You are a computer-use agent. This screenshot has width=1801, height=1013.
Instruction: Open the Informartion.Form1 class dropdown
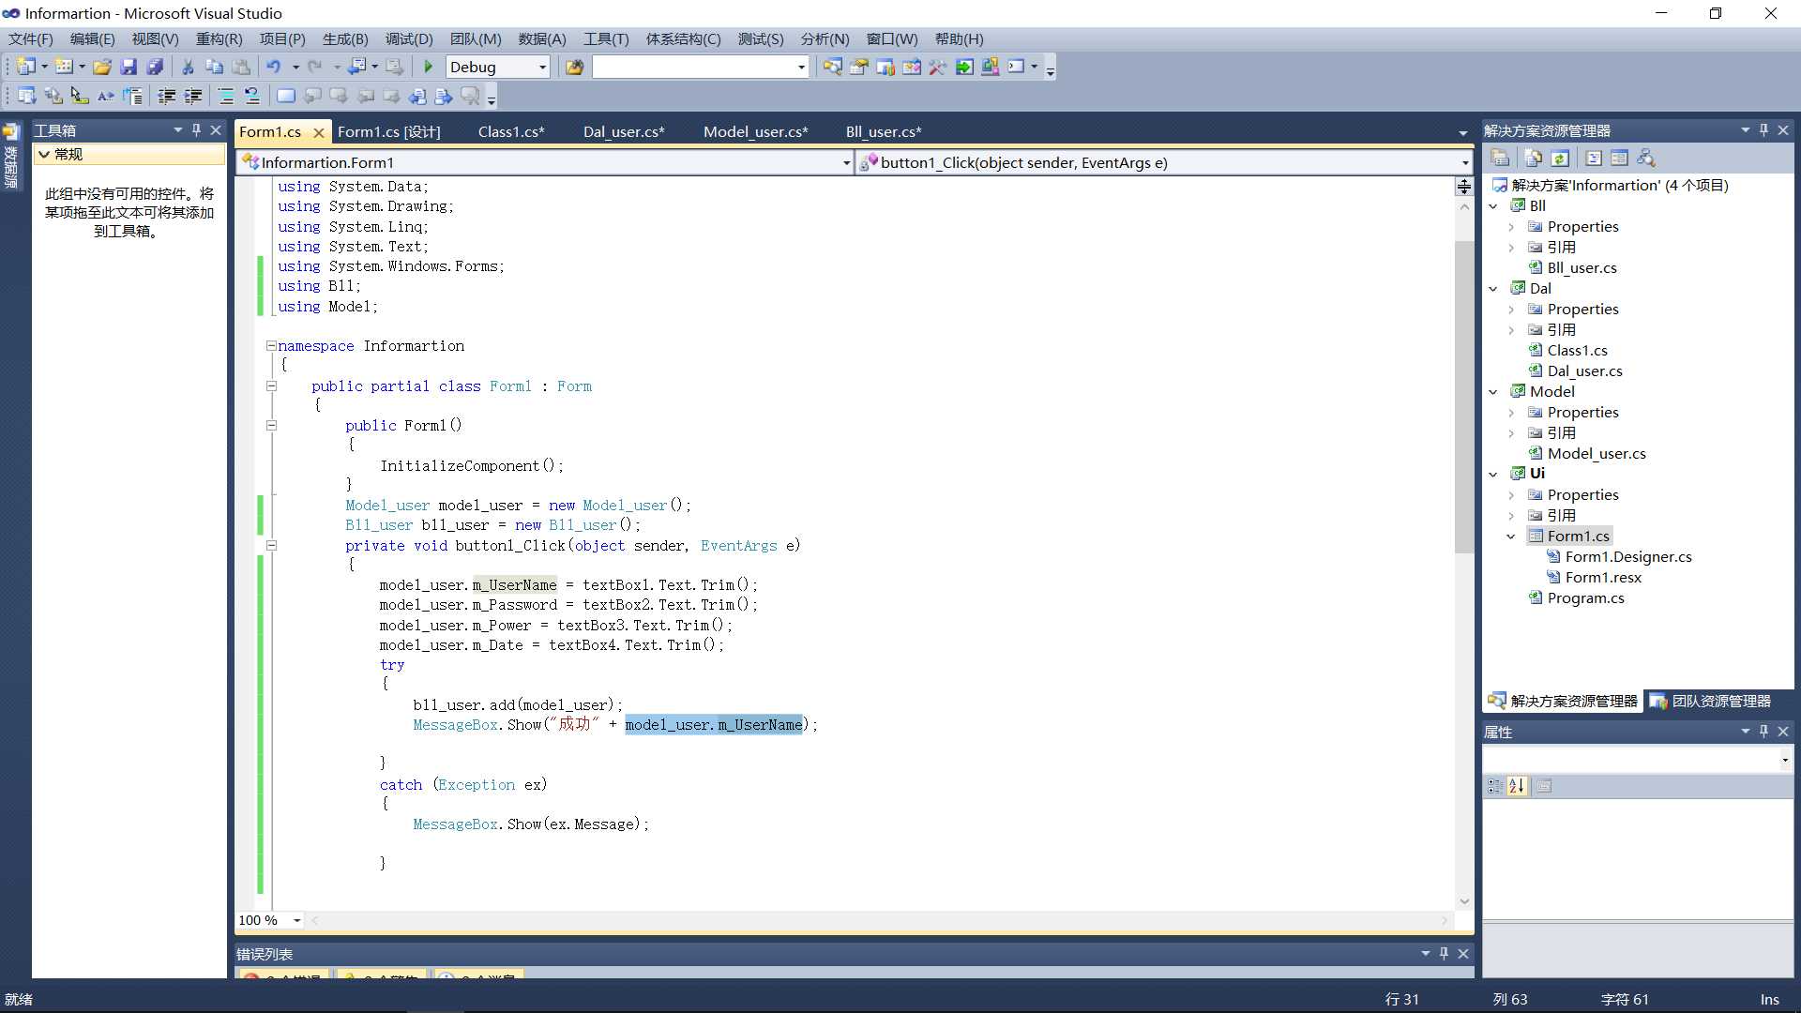pyautogui.click(x=845, y=163)
